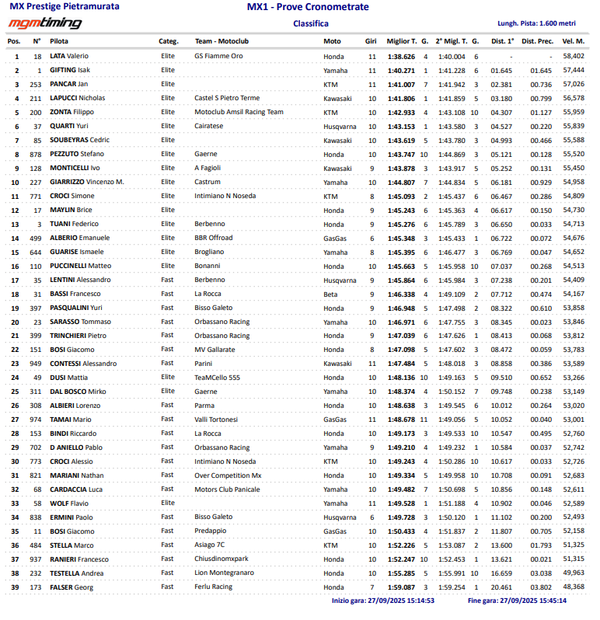This screenshot has height=620, width=600.
Task: Click rider 'CONTESSI Alessandro'
Action: coord(83,364)
